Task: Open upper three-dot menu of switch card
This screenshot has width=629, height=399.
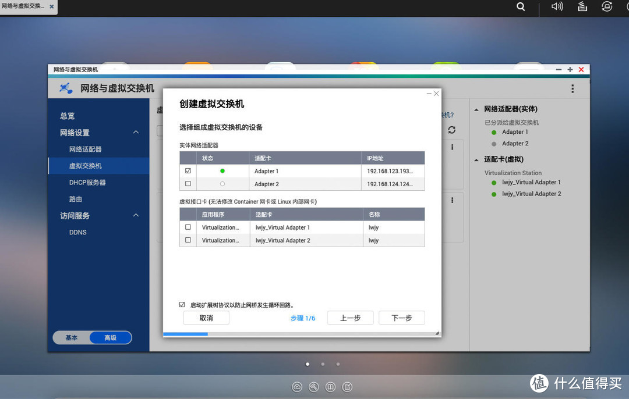Action: tap(452, 147)
